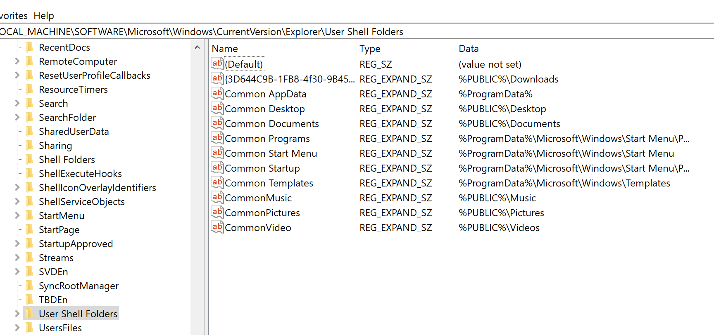Click the ResourceTimers folder icon
714x335 pixels.
click(29, 89)
